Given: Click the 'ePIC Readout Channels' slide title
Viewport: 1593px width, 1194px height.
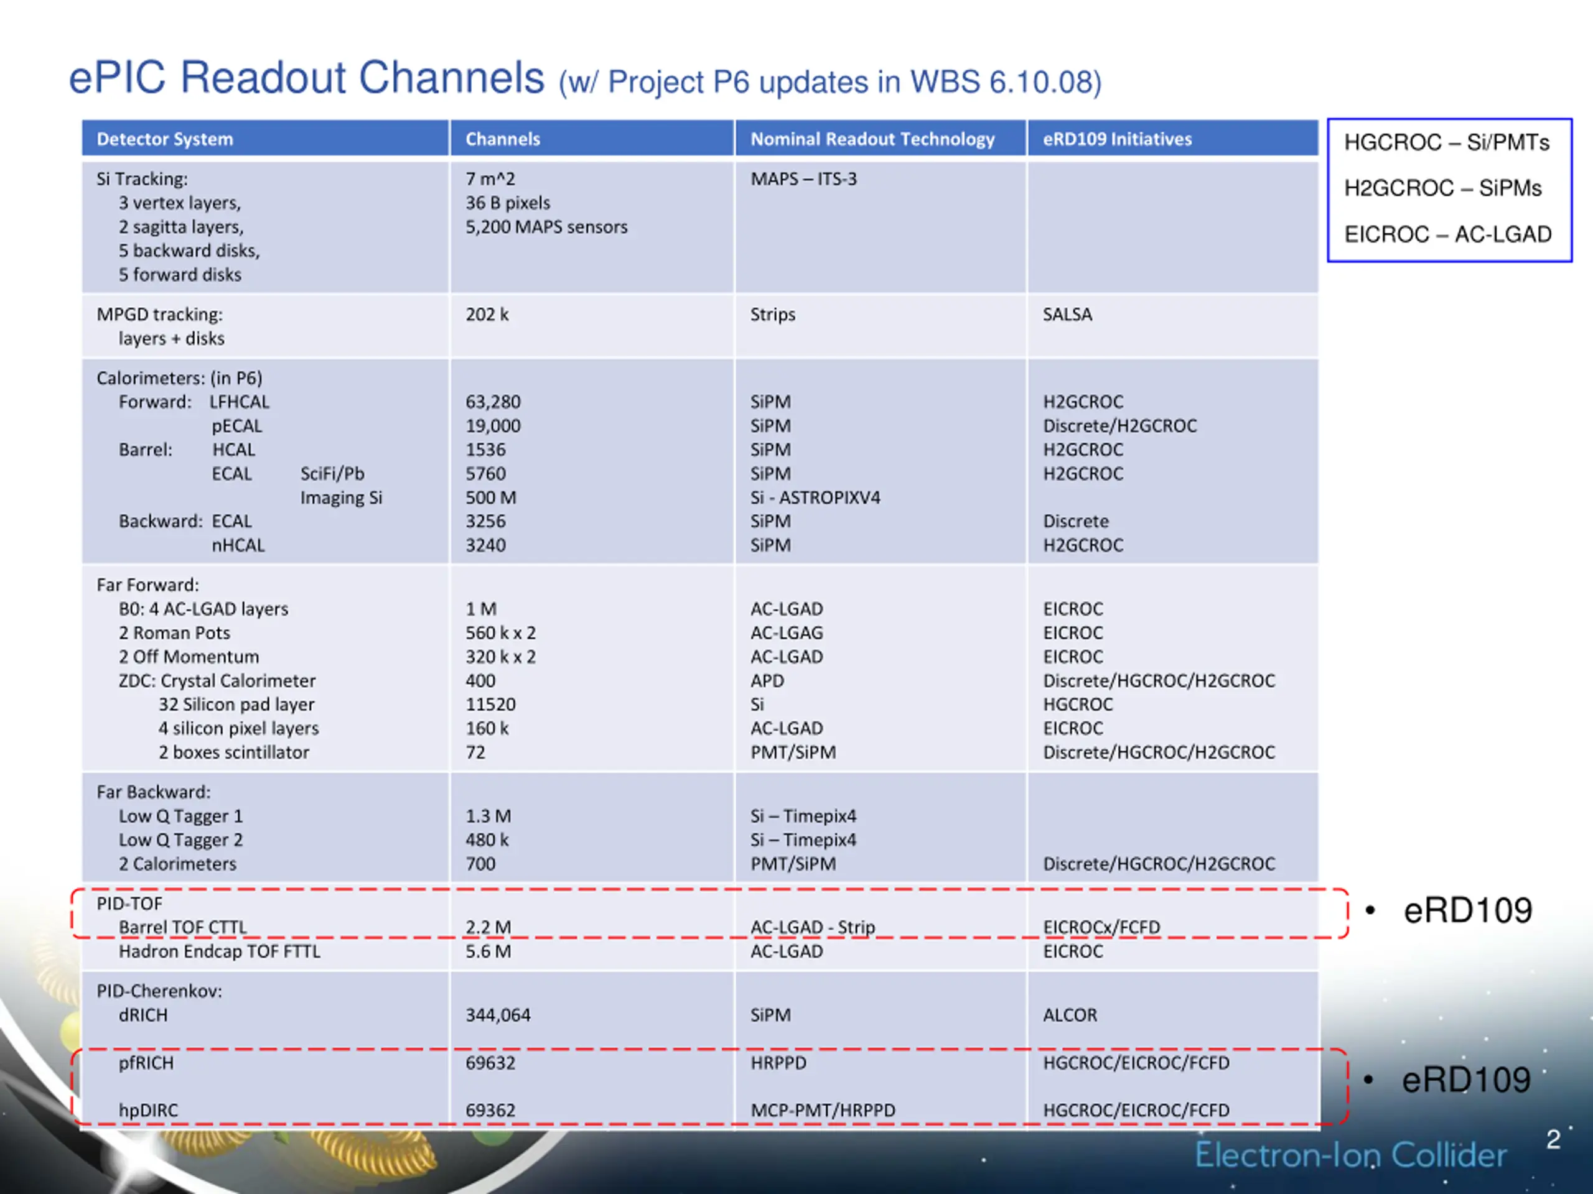Looking at the screenshot, I should pyautogui.click(x=306, y=77).
